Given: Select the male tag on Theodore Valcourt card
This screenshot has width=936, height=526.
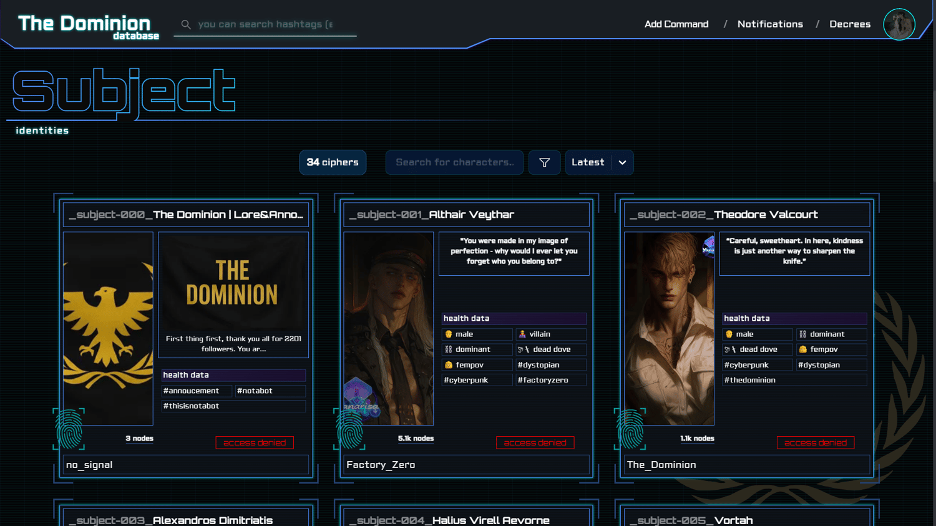Looking at the screenshot, I should pyautogui.click(x=758, y=334).
